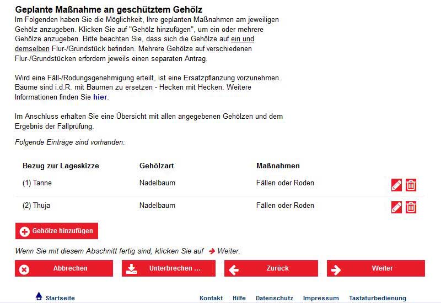The width and height of the screenshot is (441, 303).
Task: Click right arrow icon on Weiter
Action: point(336,269)
